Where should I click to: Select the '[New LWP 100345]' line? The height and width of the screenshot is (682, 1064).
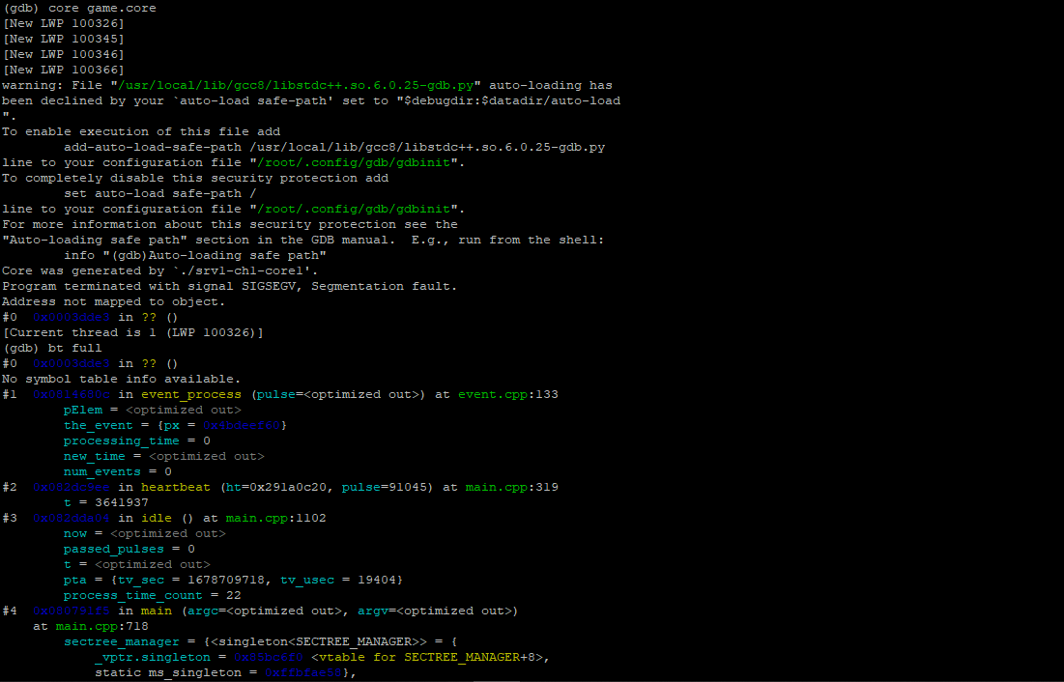[63, 39]
